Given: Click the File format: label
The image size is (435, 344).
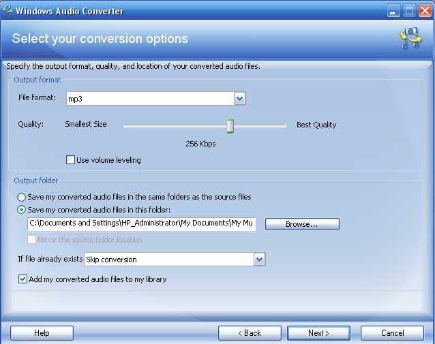Looking at the screenshot, I should coord(37,97).
